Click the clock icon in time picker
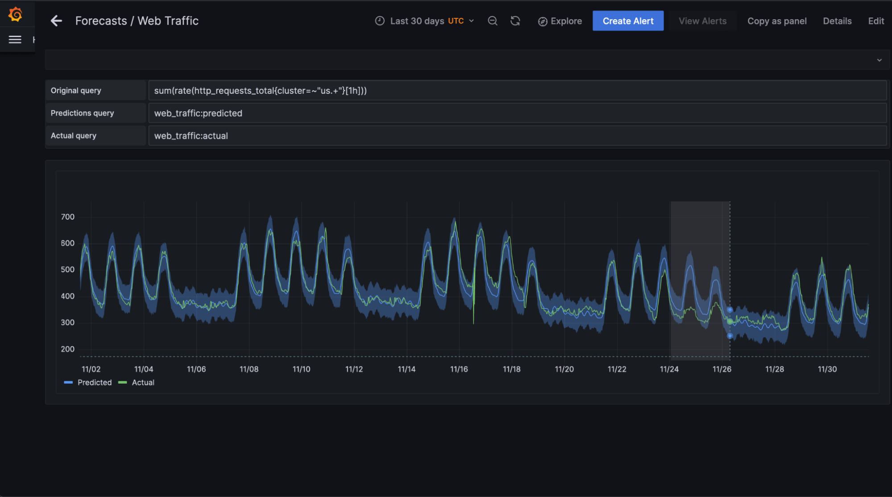892x497 pixels. pos(380,21)
